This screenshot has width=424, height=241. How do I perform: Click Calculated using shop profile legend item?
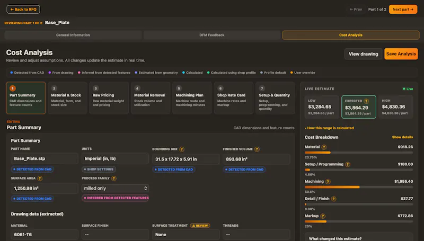tap(232, 73)
